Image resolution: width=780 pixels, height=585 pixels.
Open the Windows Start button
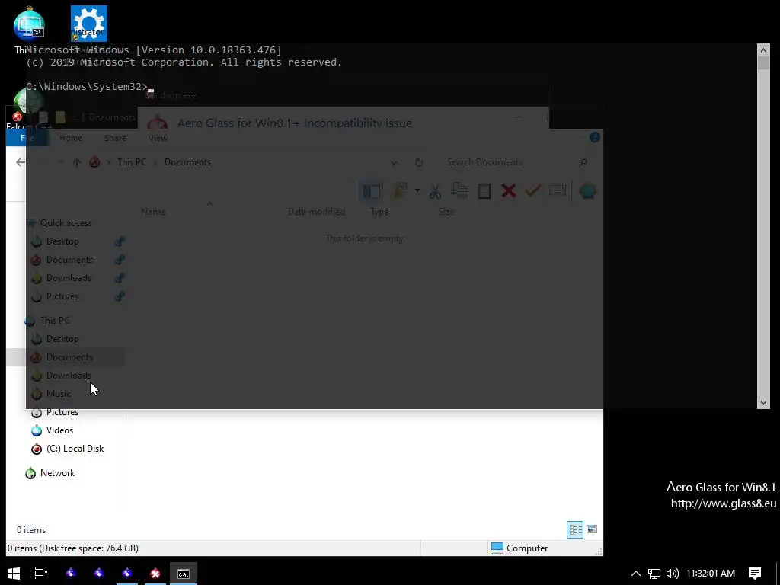pyautogui.click(x=14, y=574)
